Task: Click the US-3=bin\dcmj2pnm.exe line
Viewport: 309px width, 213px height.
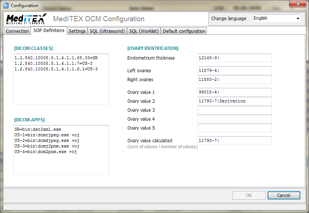Action: [47, 146]
